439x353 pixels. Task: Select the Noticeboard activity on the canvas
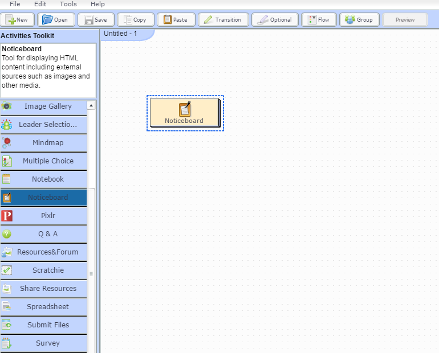click(184, 113)
